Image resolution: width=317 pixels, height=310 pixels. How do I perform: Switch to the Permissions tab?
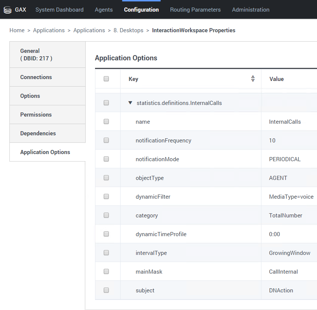36,115
